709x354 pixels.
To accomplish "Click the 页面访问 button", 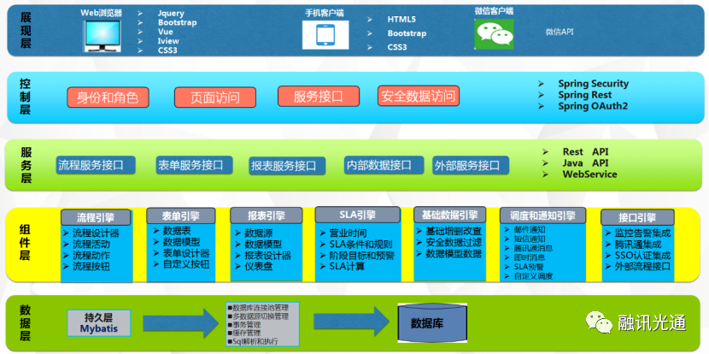I will coord(214,97).
